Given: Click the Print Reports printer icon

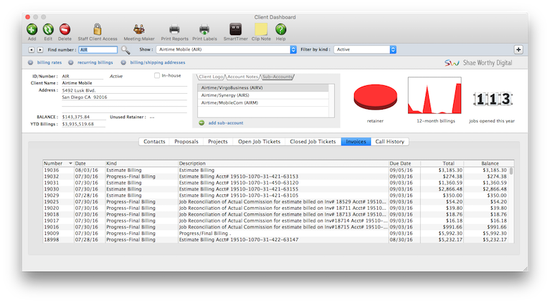Looking at the screenshot, I should [x=174, y=29].
